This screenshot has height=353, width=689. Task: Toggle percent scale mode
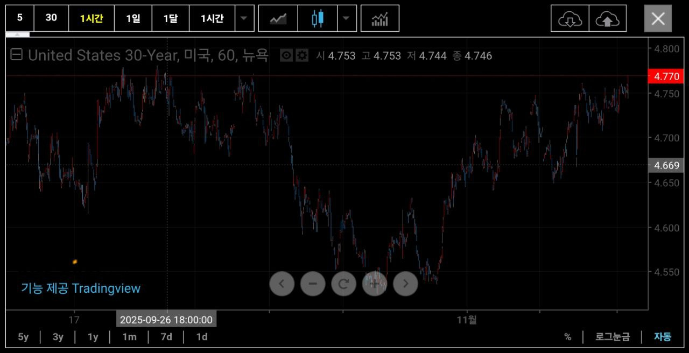[x=568, y=337]
